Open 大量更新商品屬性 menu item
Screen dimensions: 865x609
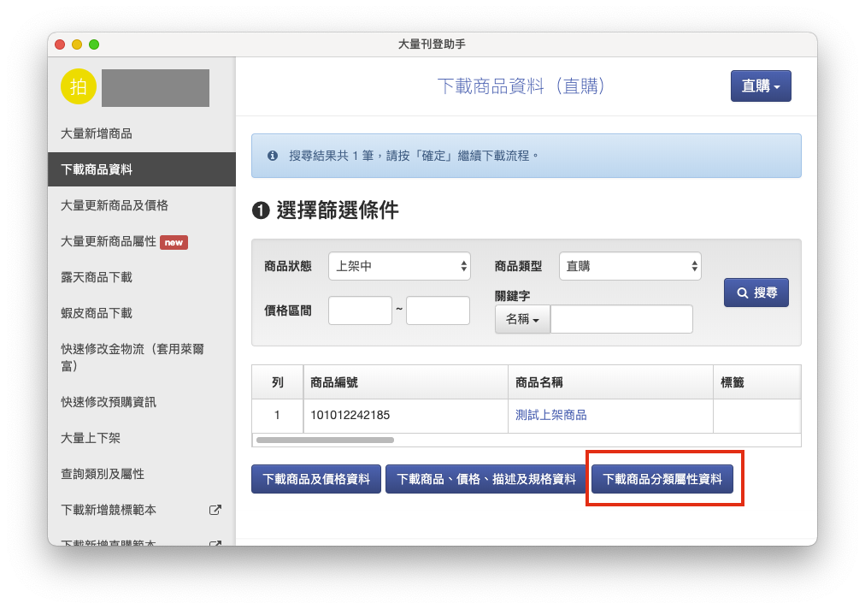pos(109,241)
